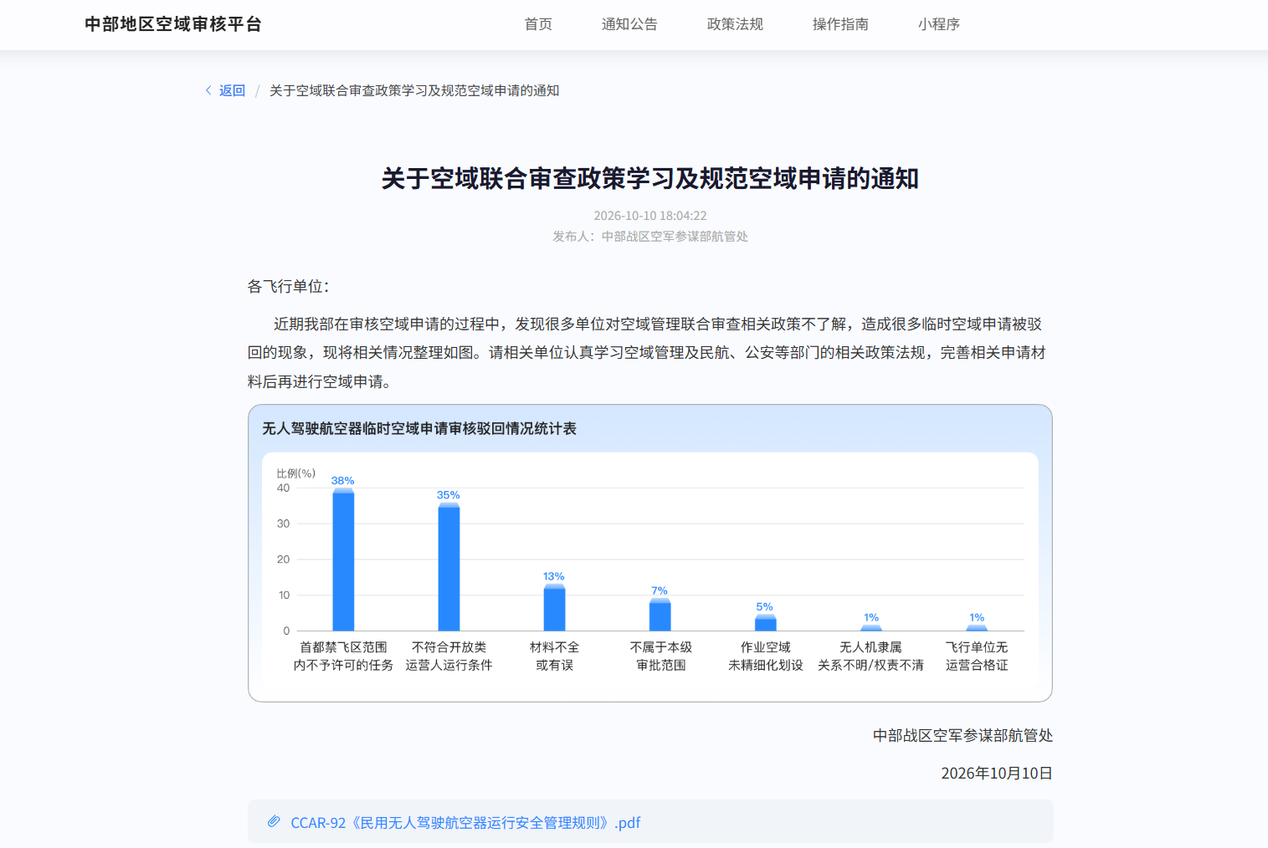Click the signature date 2026年10月10日
This screenshot has width=1268, height=848.
997,773
